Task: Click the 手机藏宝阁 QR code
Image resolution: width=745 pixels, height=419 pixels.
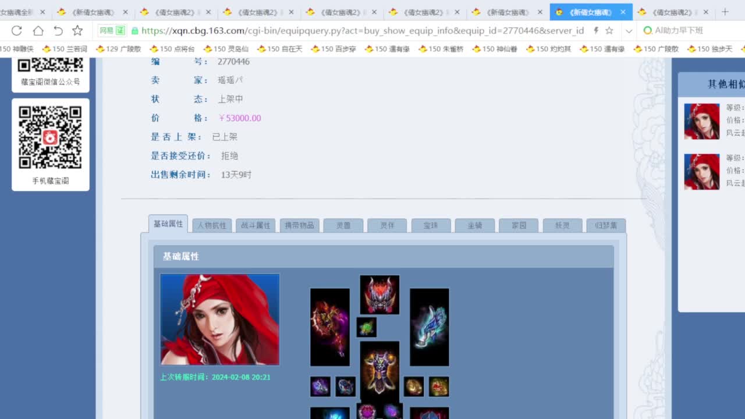Action: 50,137
